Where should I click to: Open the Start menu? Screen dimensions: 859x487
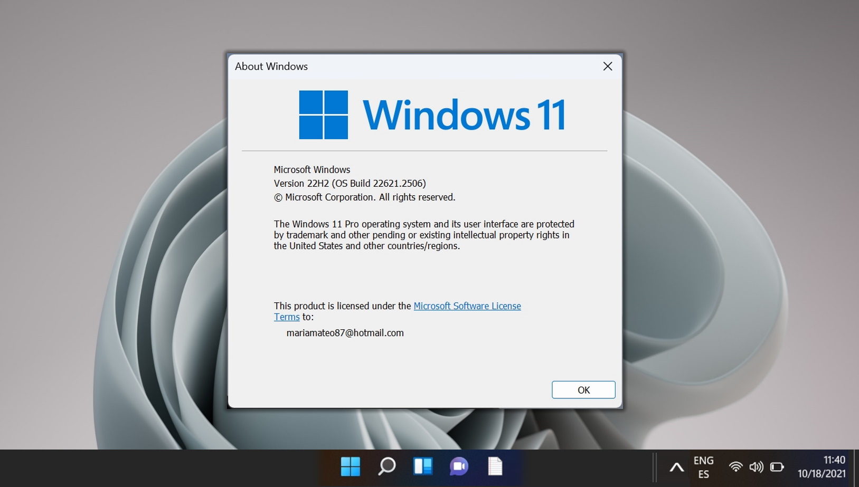350,466
